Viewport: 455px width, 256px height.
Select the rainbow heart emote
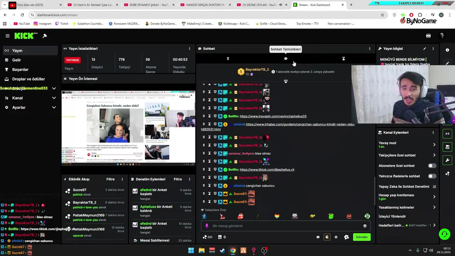[277, 216]
